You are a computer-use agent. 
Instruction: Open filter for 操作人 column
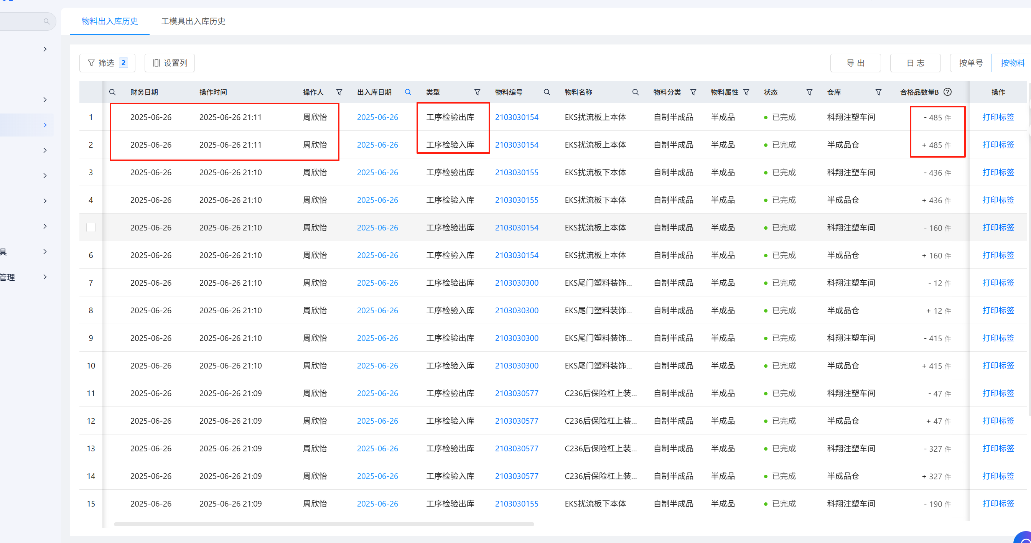[339, 92]
